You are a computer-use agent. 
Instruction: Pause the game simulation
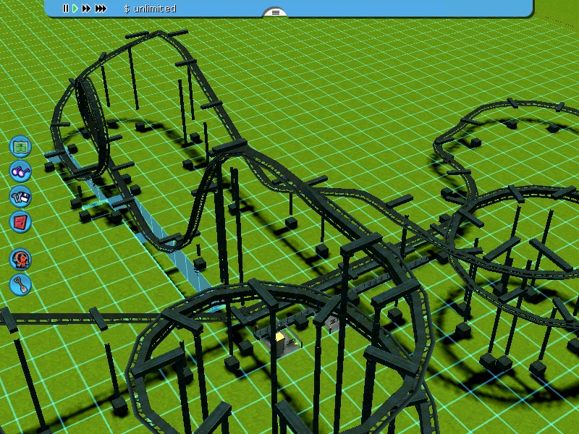point(65,9)
